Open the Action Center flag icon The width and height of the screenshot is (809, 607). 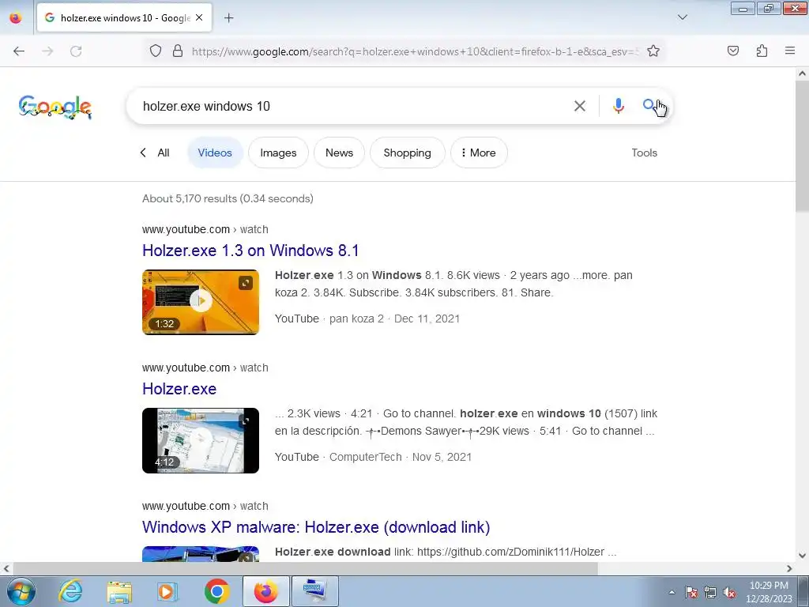coord(691,592)
